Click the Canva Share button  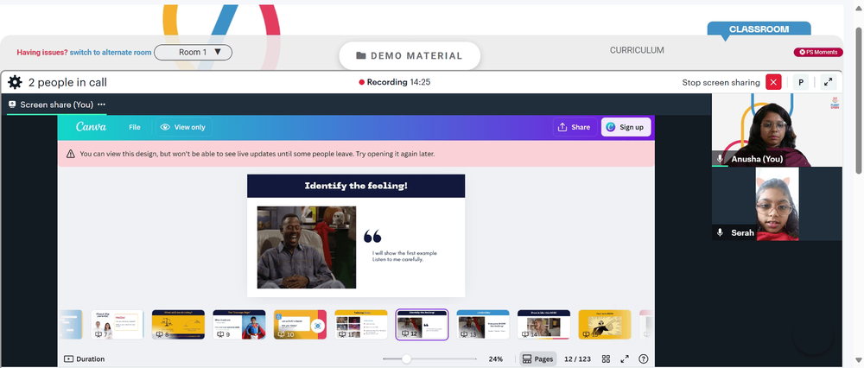click(575, 127)
